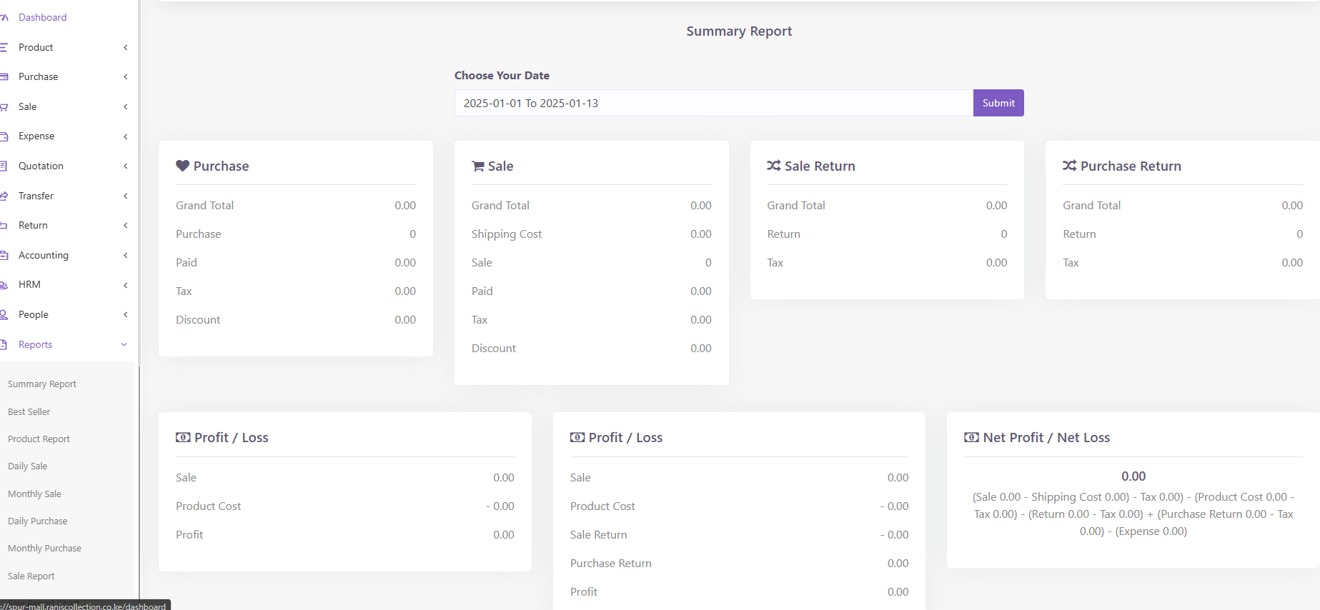Expand the Accounting submenu arrow
The height and width of the screenshot is (610, 1320).
pyautogui.click(x=125, y=255)
